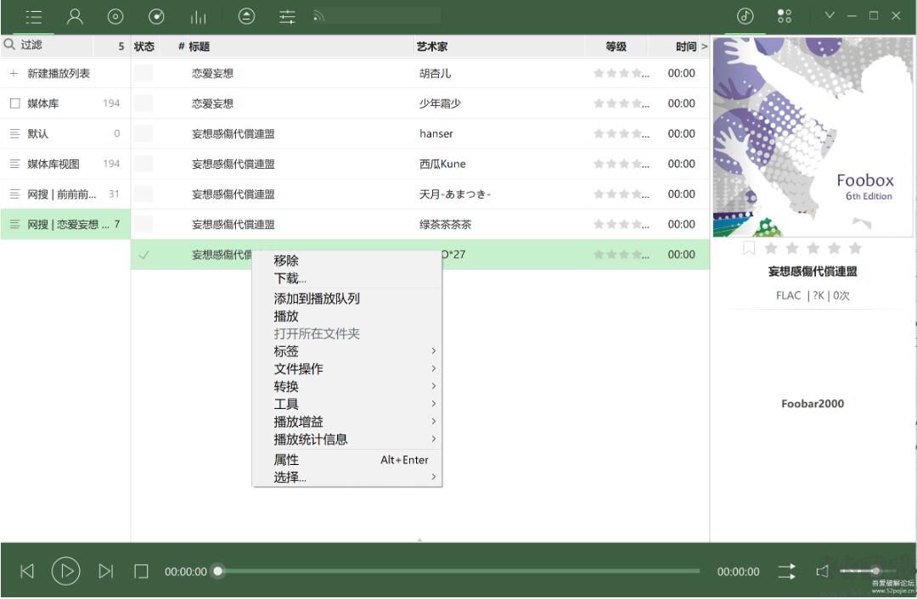This screenshot has height=599, width=917.
Task: Open the artist profile icon in toolbar
Action: click(x=75, y=16)
